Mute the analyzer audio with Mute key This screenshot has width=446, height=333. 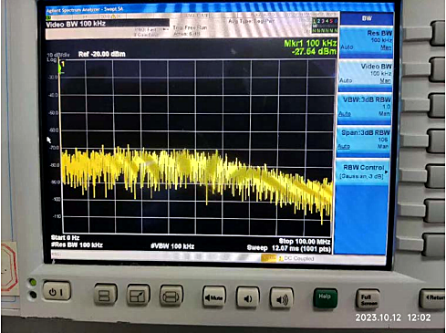214,297
